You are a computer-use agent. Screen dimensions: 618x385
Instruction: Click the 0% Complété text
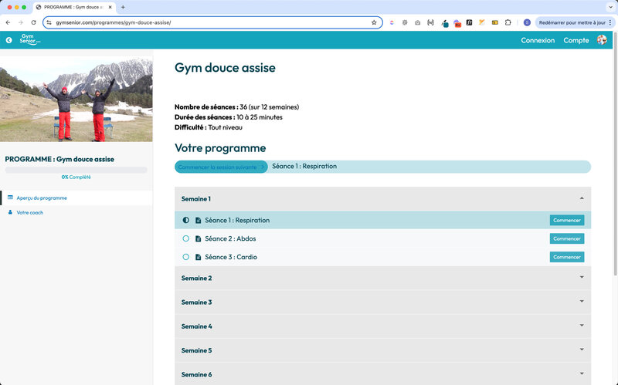point(76,177)
